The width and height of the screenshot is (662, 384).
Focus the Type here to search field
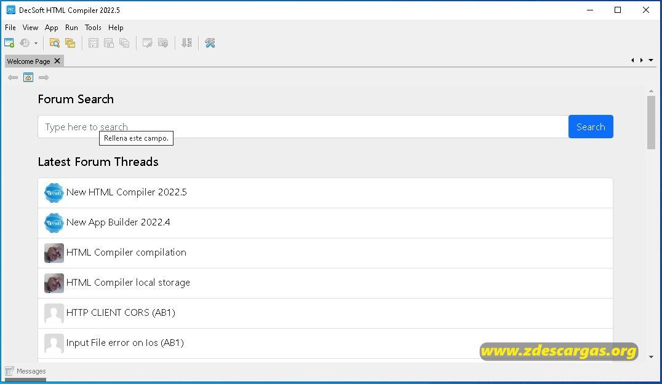pos(303,127)
